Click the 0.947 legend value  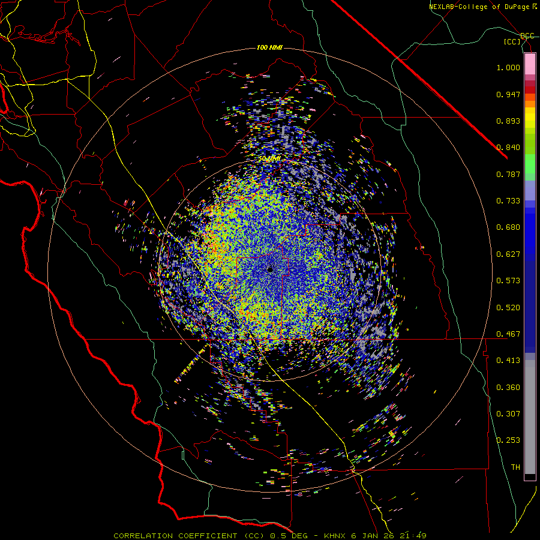pyautogui.click(x=508, y=94)
